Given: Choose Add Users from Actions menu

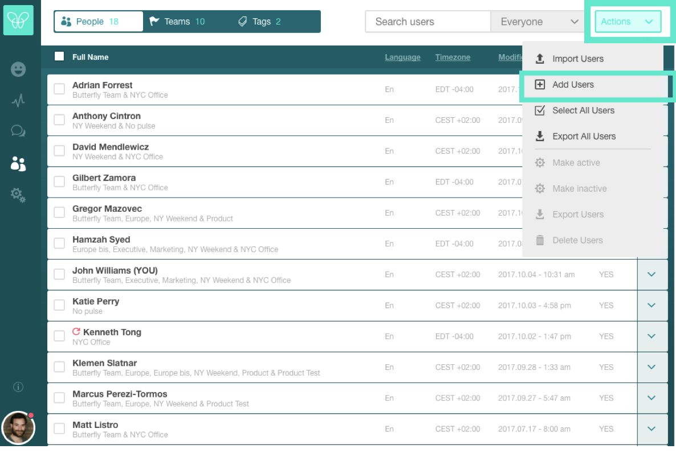Looking at the screenshot, I should (573, 85).
